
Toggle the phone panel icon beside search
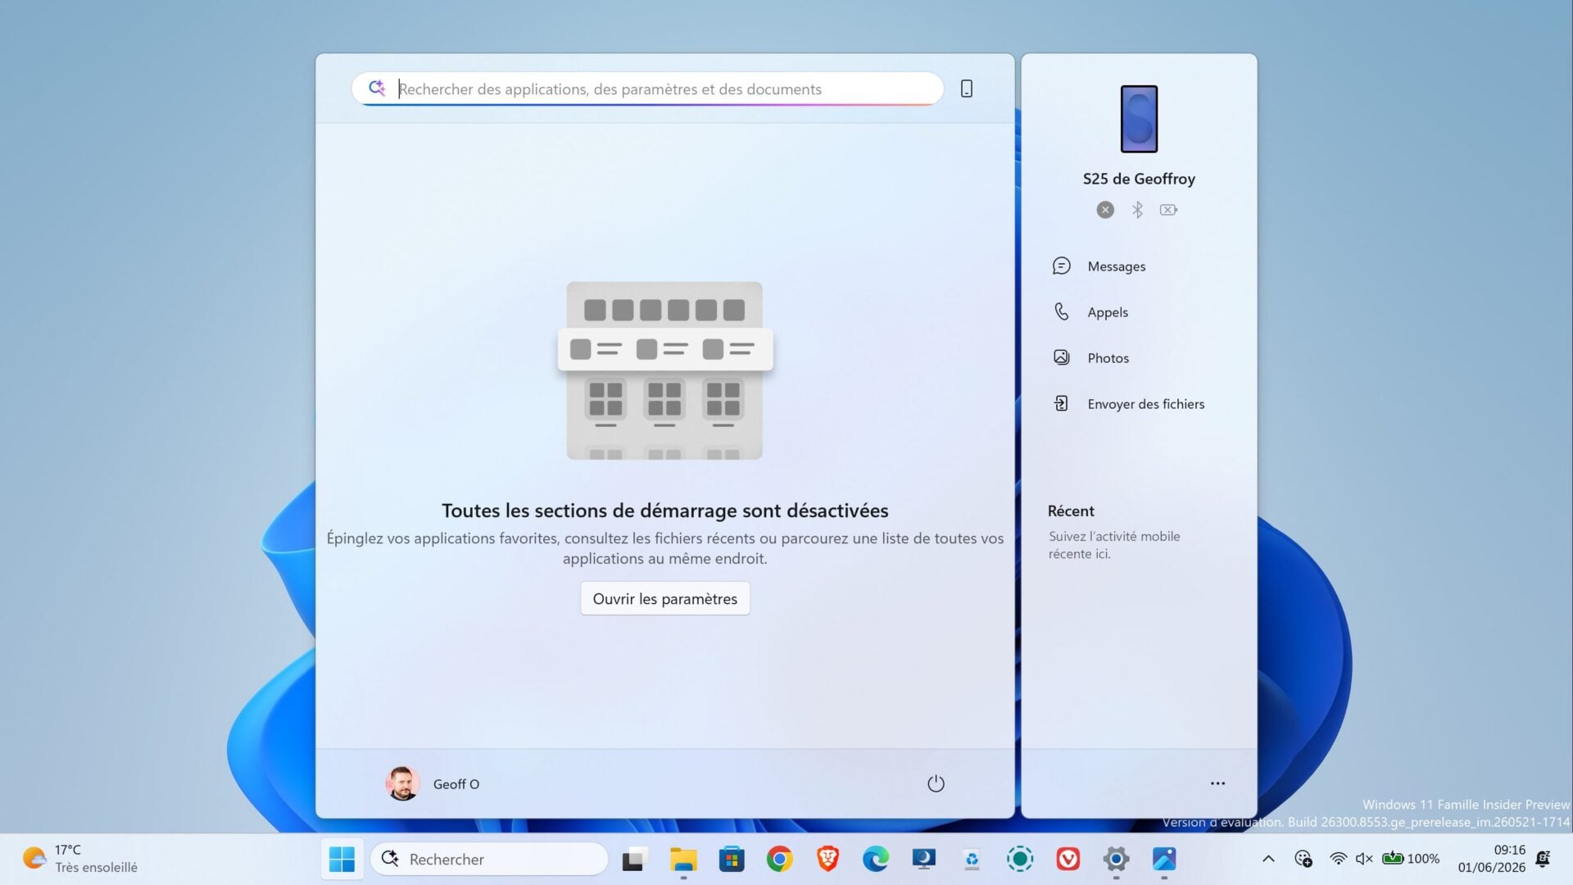[x=967, y=88]
